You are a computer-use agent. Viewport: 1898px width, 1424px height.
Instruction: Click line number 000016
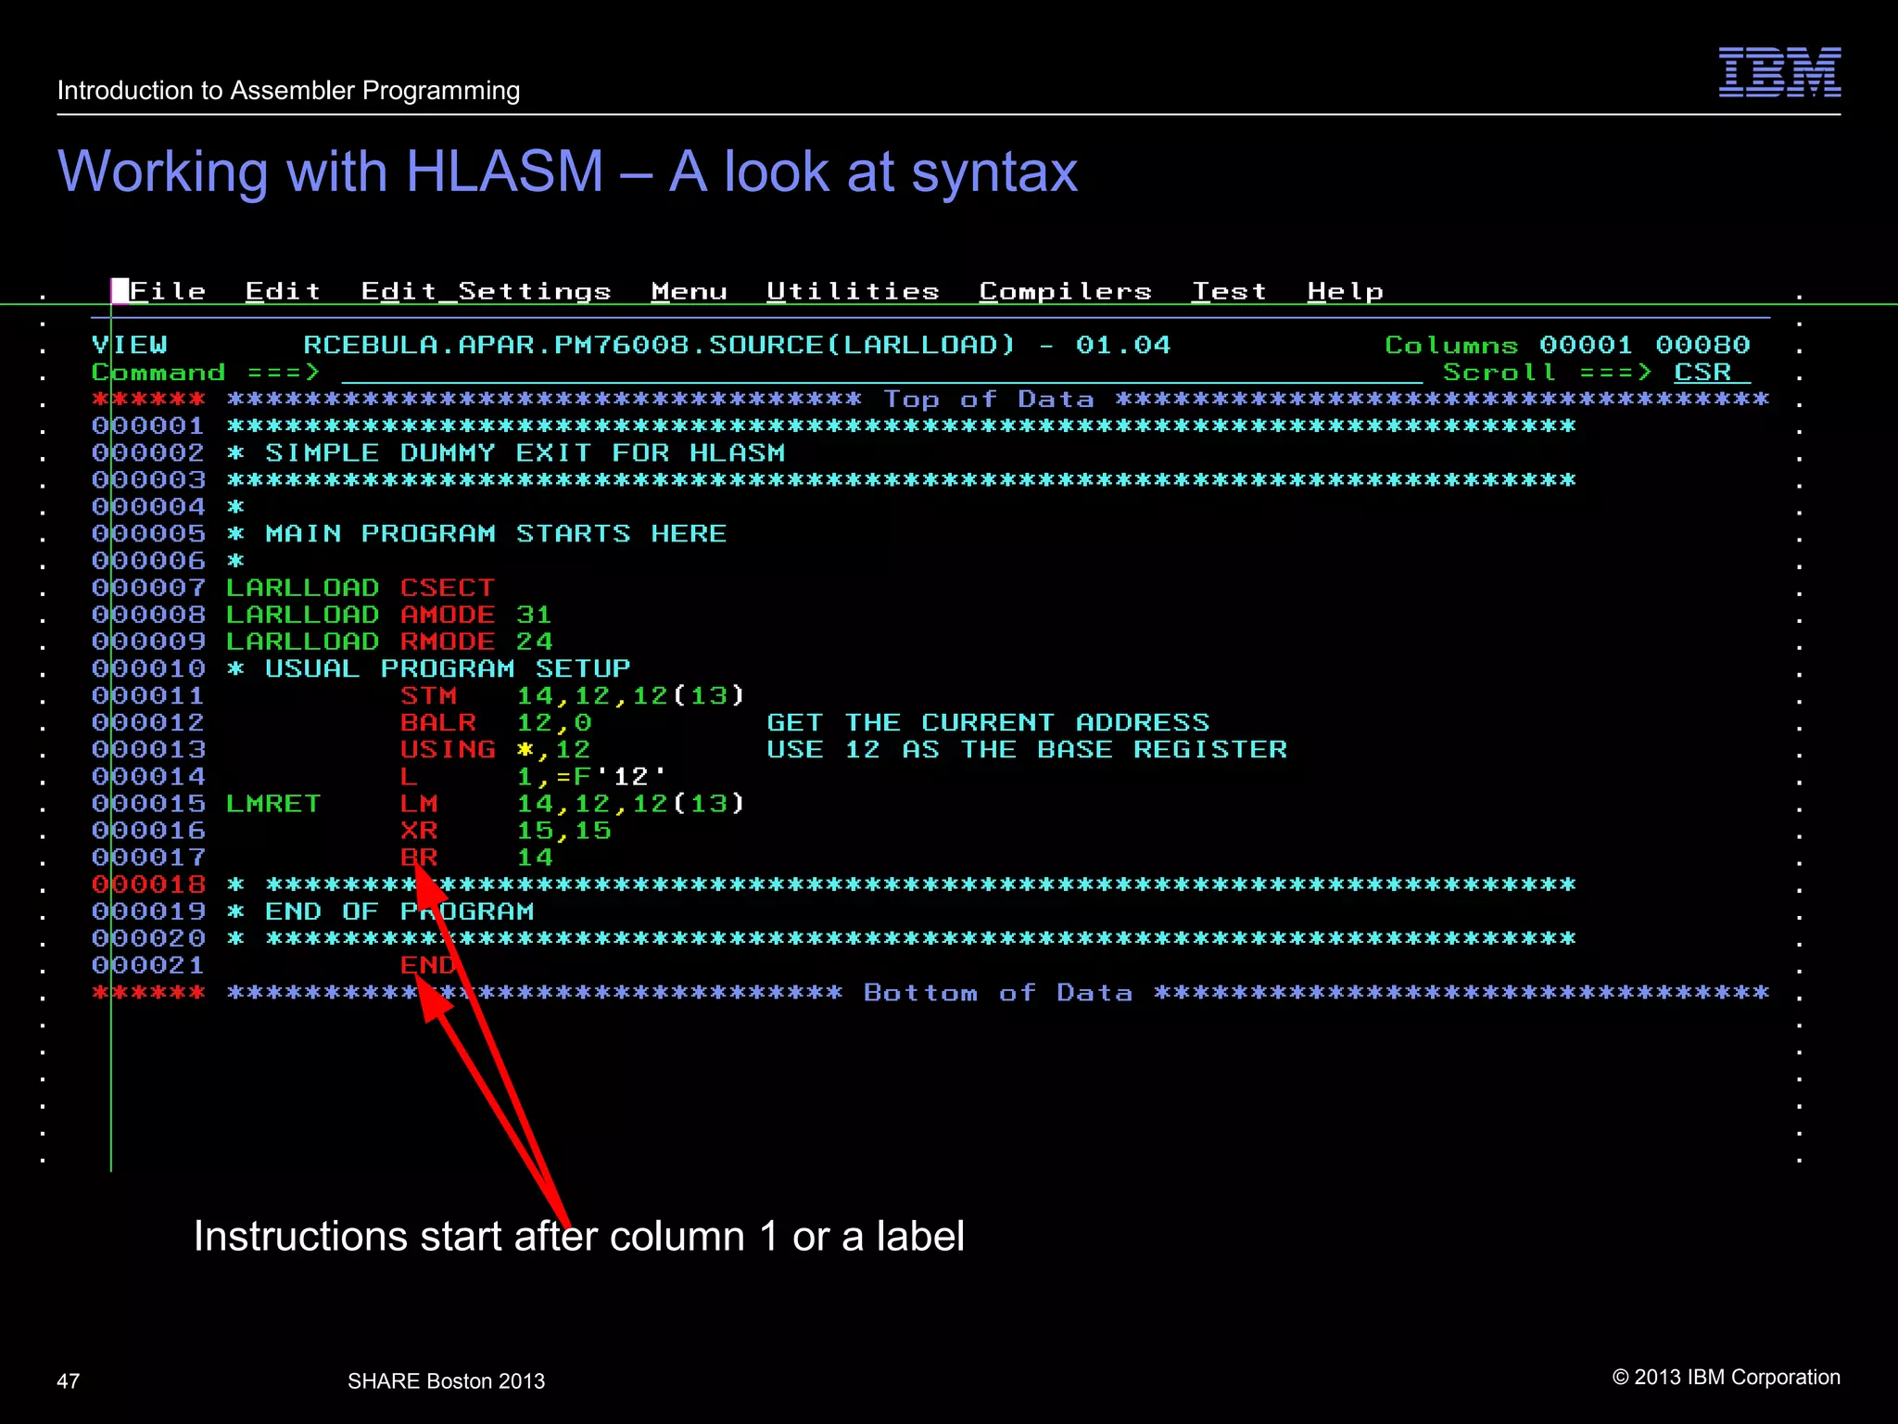point(148,831)
